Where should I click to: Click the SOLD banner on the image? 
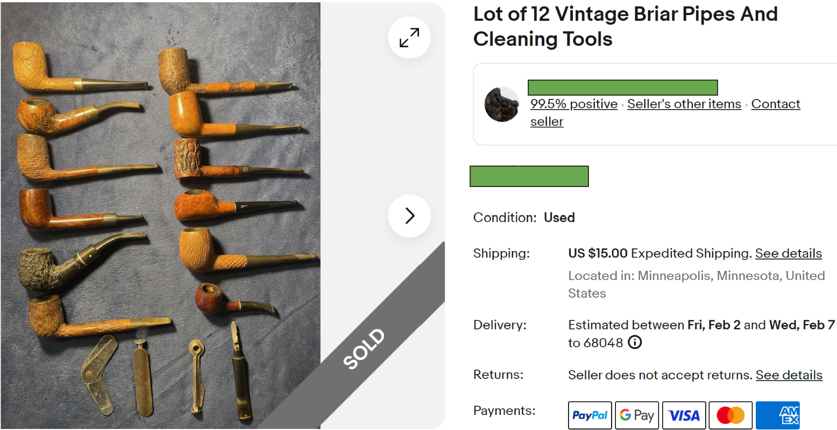pyautogui.click(x=365, y=348)
